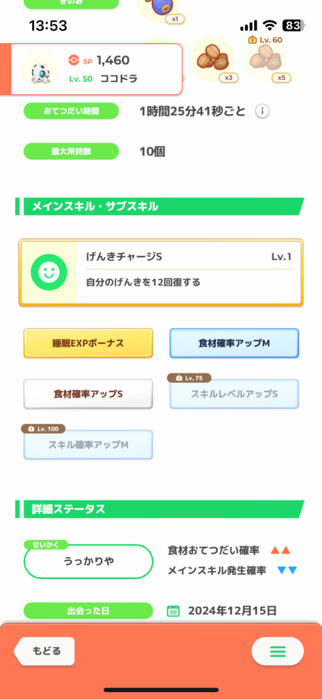322x699 pixels.
Task: Tap the ココドラ Pokémon portrait icon
Action: click(x=40, y=70)
